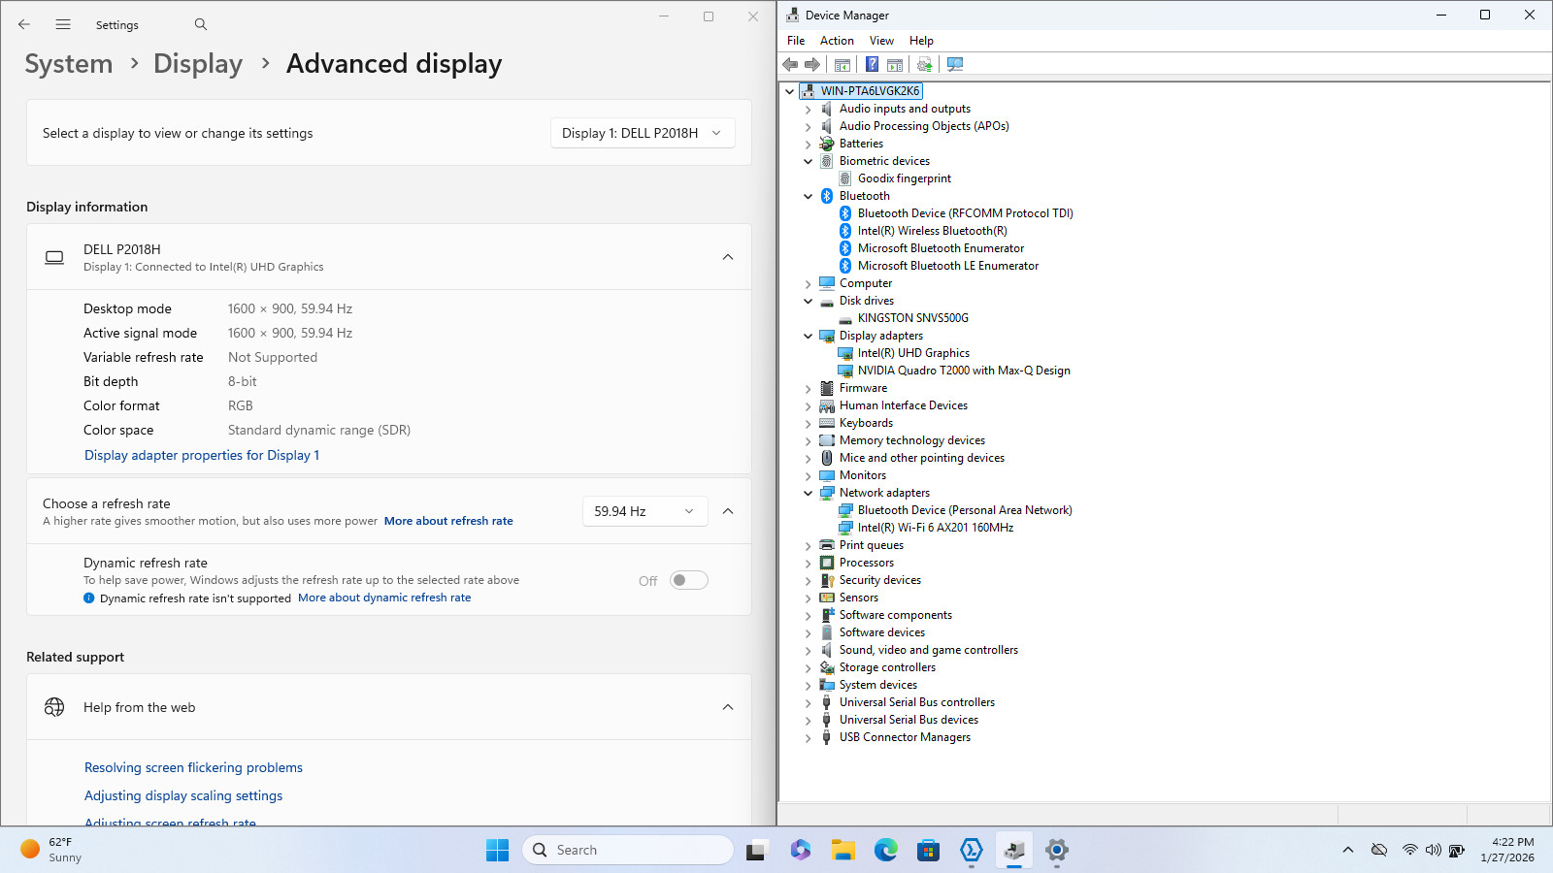Image resolution: width=1553 pixels, height=873 pixels.
Task: Select Security devices category
Action: tap(880, 580)
